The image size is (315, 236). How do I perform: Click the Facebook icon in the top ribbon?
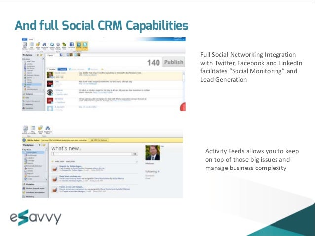coord(72,45)
